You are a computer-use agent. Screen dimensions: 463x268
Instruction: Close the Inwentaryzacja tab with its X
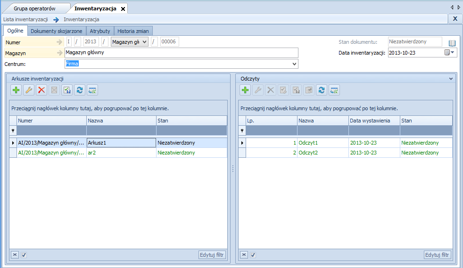(123, 9)
